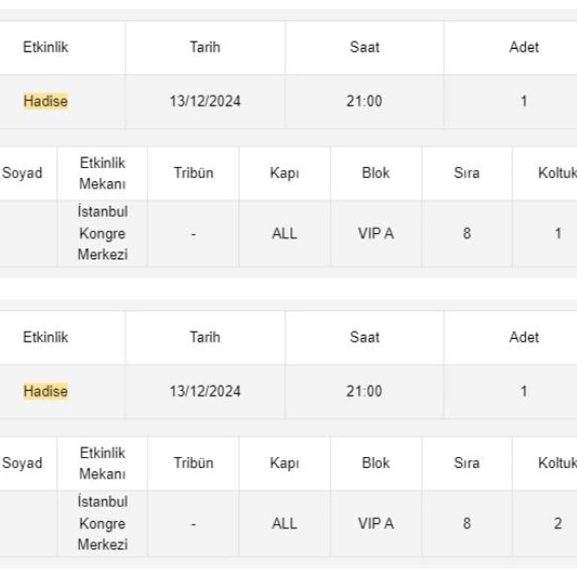The image size is (577, 577).
Task: Select row number 8 in the bottom ticket
Action: click(x=467, y=524)
